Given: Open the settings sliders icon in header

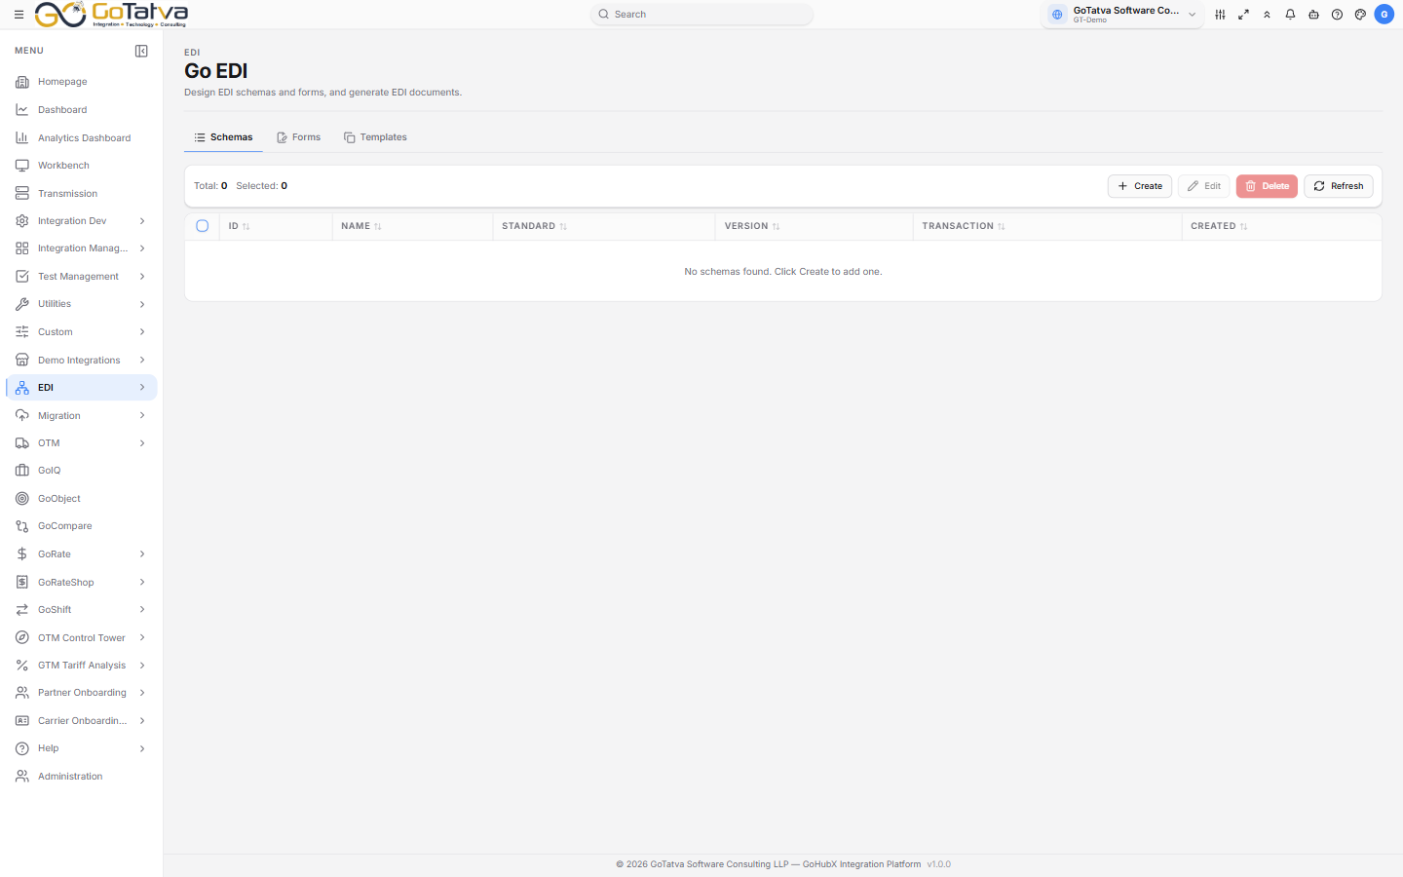Looking at the screenshot, I should [x=1220, y=15].
